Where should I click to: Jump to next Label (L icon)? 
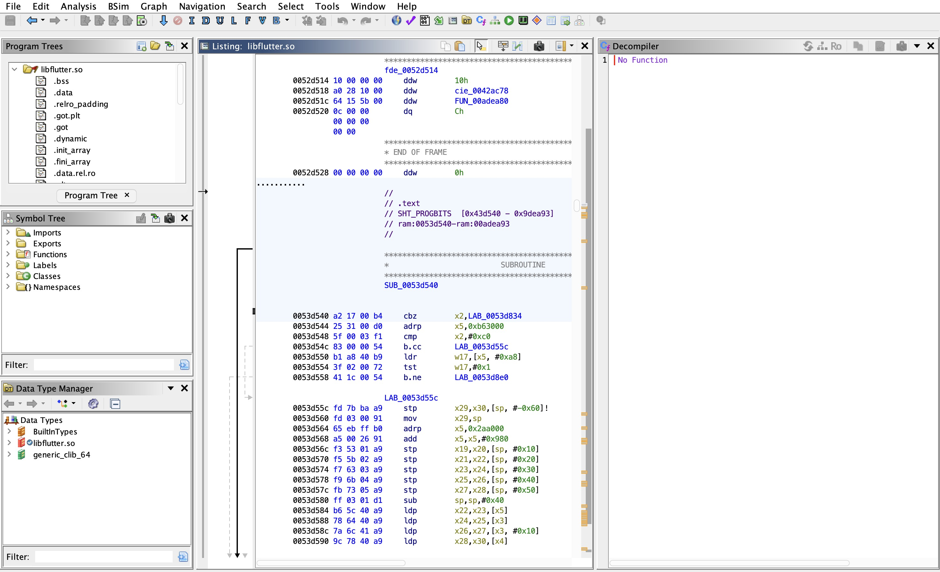coord(234,20)
